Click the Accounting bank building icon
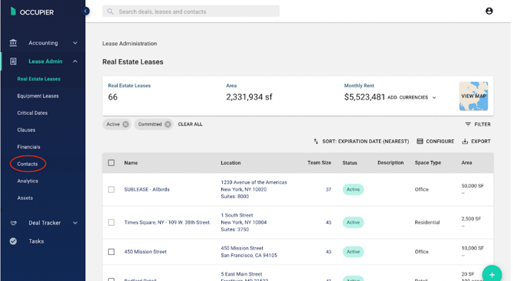513x281 pixels. 13,43
